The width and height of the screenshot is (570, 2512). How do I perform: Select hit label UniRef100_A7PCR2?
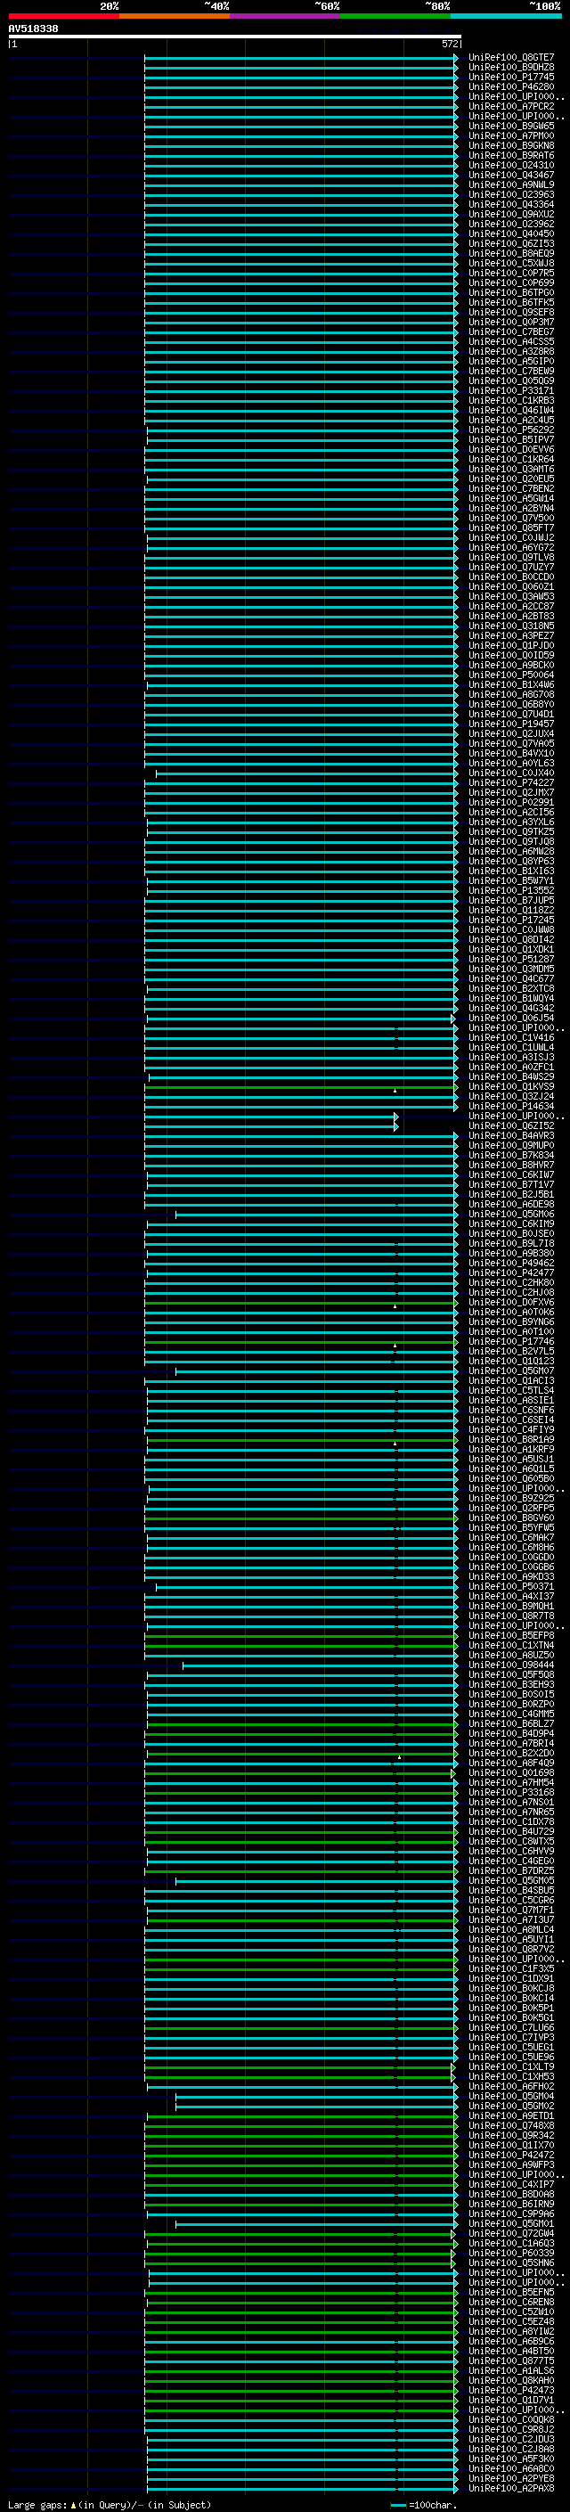tap(511, 106)
